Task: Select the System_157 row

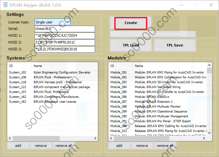Action: tap(53, 92)
